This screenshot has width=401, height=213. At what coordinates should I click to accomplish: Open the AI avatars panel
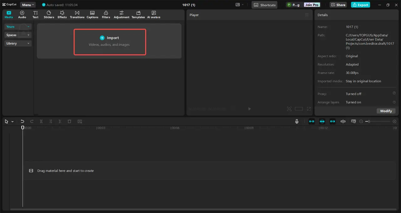pyautogui.click(x=154, y=14)
